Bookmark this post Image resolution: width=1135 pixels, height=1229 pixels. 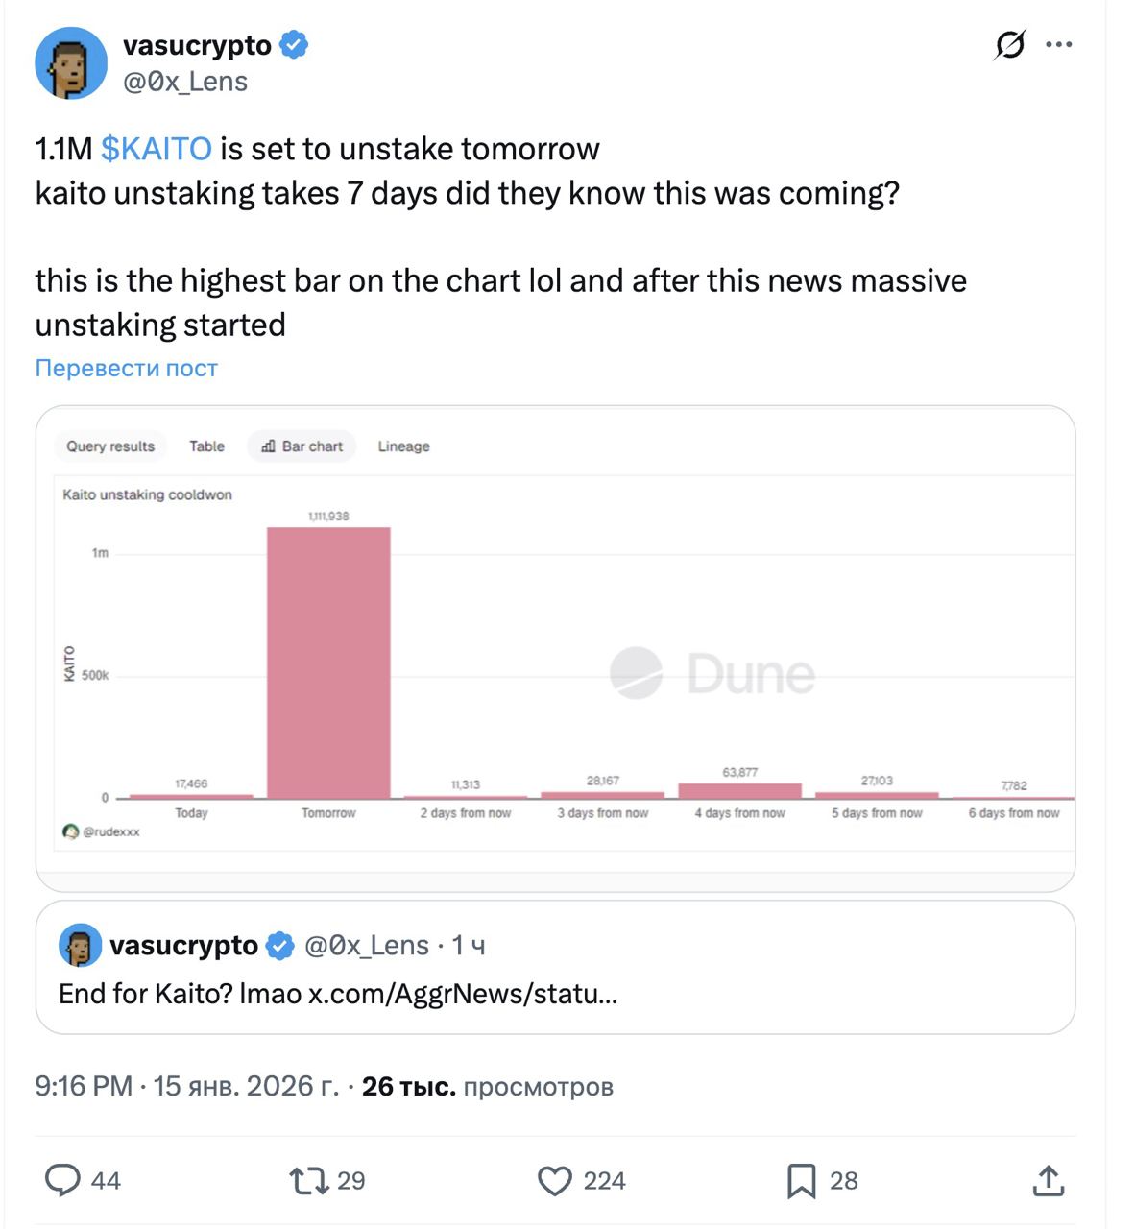click(x=801, y=1180)
